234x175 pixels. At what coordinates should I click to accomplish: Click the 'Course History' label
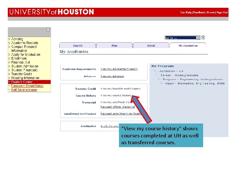86,96
